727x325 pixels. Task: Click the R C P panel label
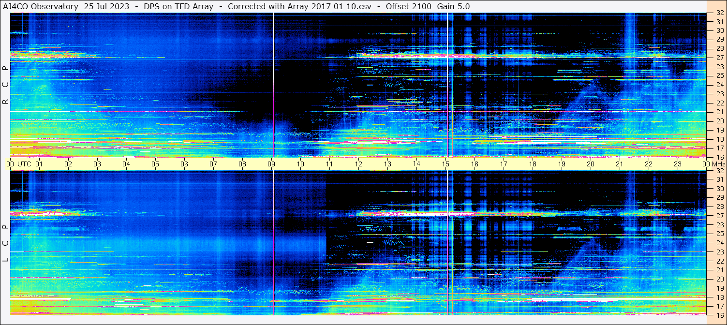(5, 85)
